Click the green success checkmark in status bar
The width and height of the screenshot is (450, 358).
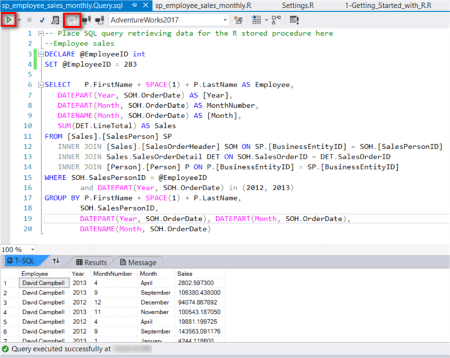5,349
